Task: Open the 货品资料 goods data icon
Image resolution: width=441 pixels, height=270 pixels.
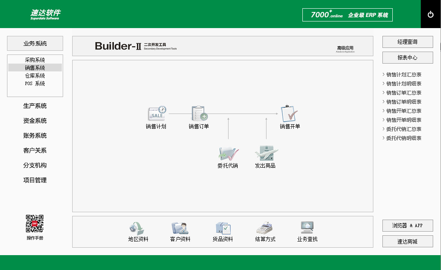Action: pyautogui.click(x=223, y=228)
